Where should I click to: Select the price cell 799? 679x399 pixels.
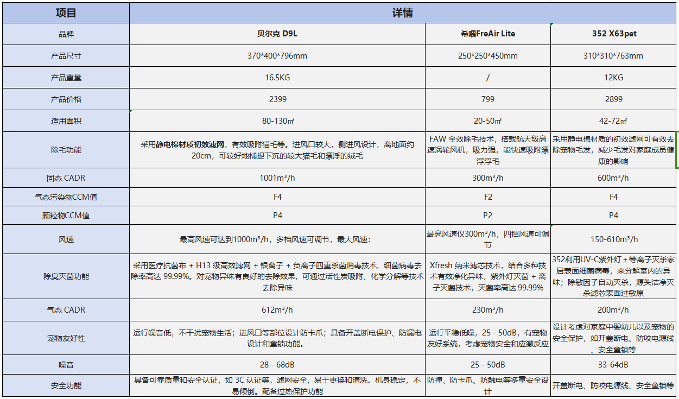pyautogui.click(x=488, y=99)
